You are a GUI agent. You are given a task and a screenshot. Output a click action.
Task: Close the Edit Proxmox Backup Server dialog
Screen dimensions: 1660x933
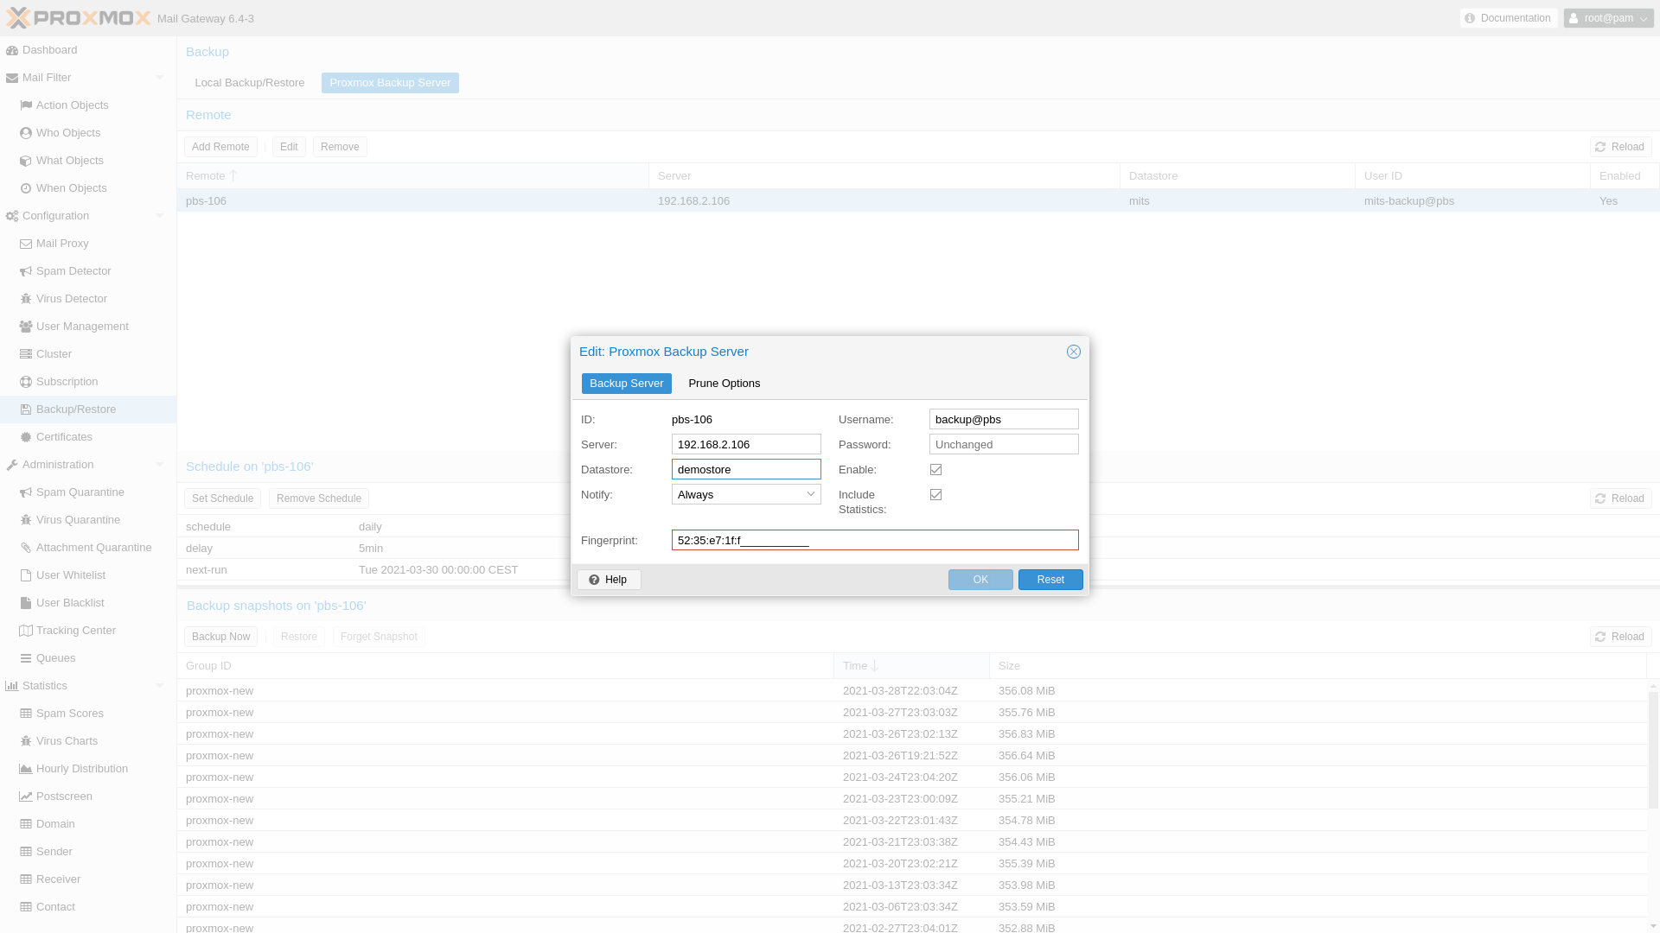[x=1073, y=352]
